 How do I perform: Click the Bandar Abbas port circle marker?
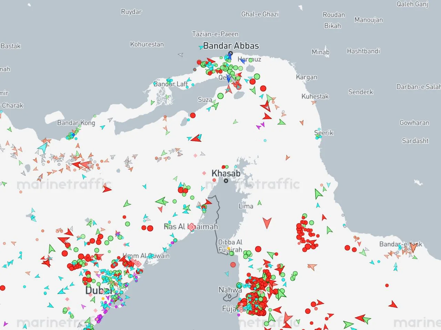[x=230, y=53]
